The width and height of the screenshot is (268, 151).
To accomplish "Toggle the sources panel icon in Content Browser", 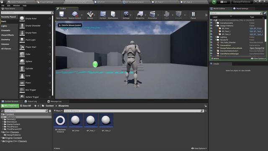I will coord(2,111).
